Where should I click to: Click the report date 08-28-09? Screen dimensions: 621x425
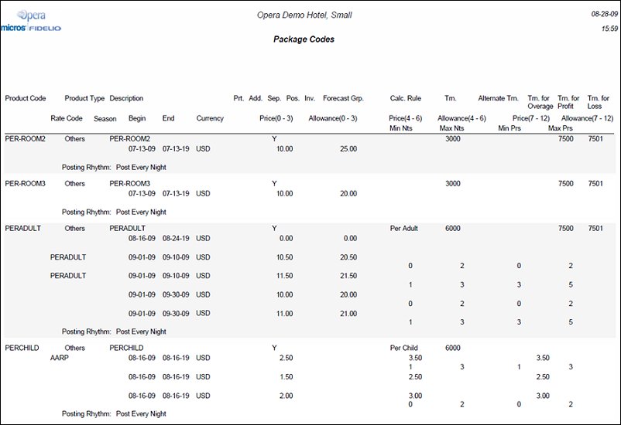click(603, 14)
